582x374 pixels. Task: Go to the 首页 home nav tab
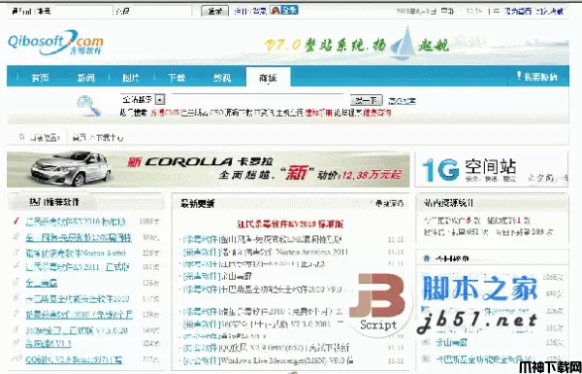click(40, 78)
